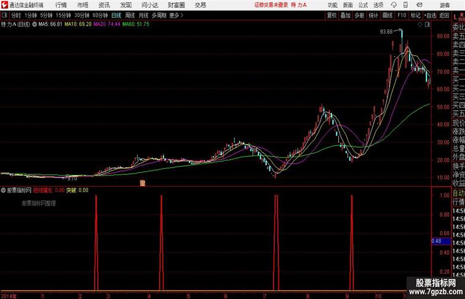The image size is (465, 299).
Task: Click the MA5: 66.81 value
Action: pyautogui.click(x=50, y=25)
